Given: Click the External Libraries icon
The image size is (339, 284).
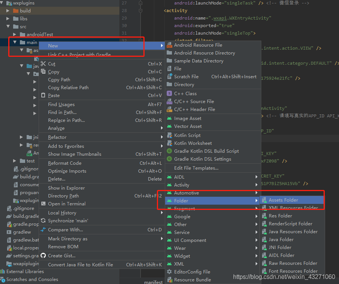Looking at the screenshot, I should pyautogui.click(x=3, y=271).
